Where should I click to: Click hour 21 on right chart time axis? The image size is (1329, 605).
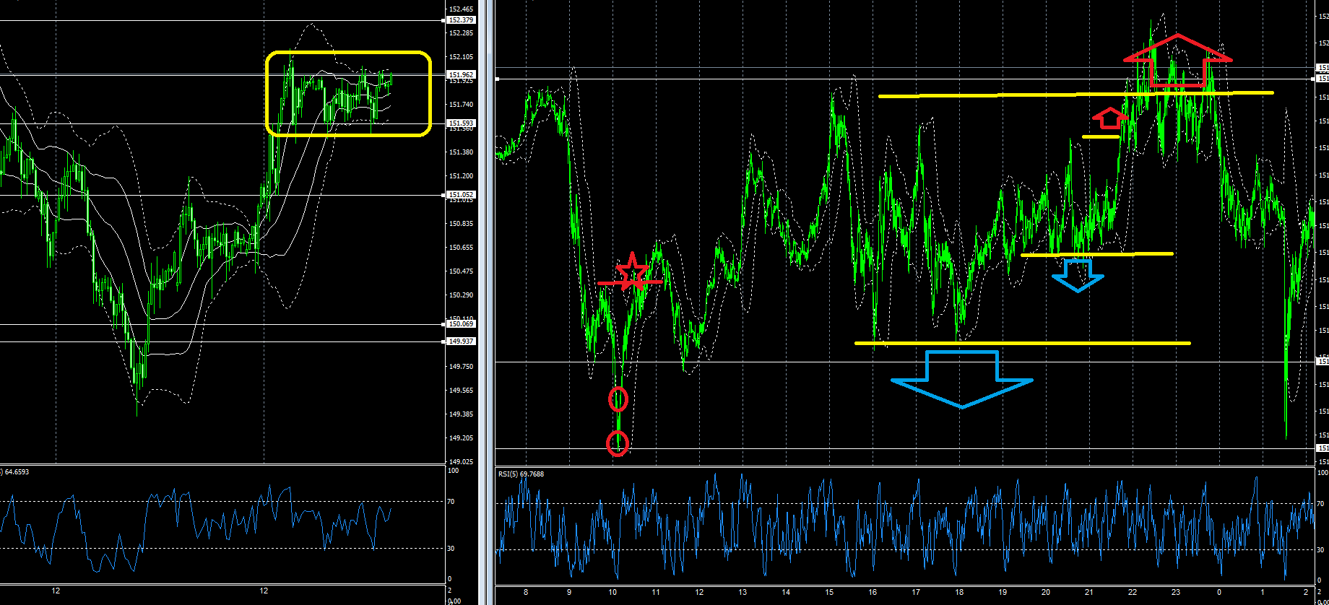1089,593
